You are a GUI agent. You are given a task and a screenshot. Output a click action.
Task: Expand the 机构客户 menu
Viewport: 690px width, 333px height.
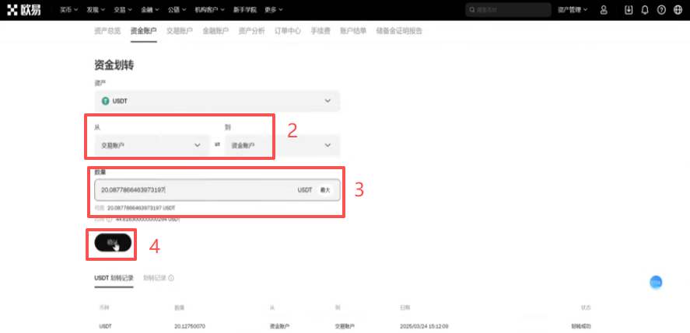[210, 9]
